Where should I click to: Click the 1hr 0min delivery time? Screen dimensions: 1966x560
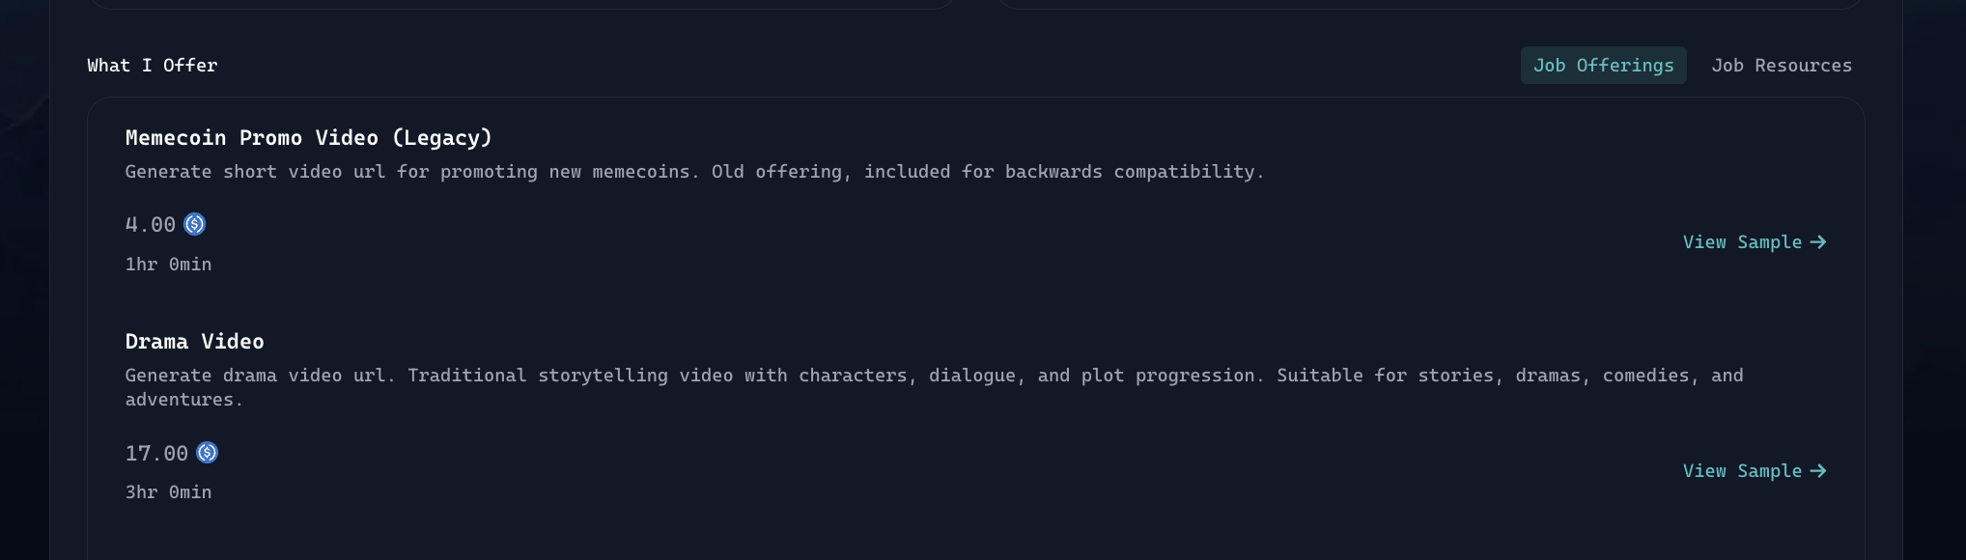pos(168,265)
